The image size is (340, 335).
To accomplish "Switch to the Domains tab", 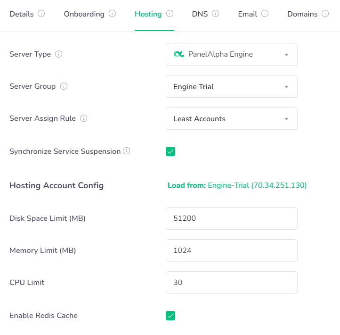I will tap(302, 14).
